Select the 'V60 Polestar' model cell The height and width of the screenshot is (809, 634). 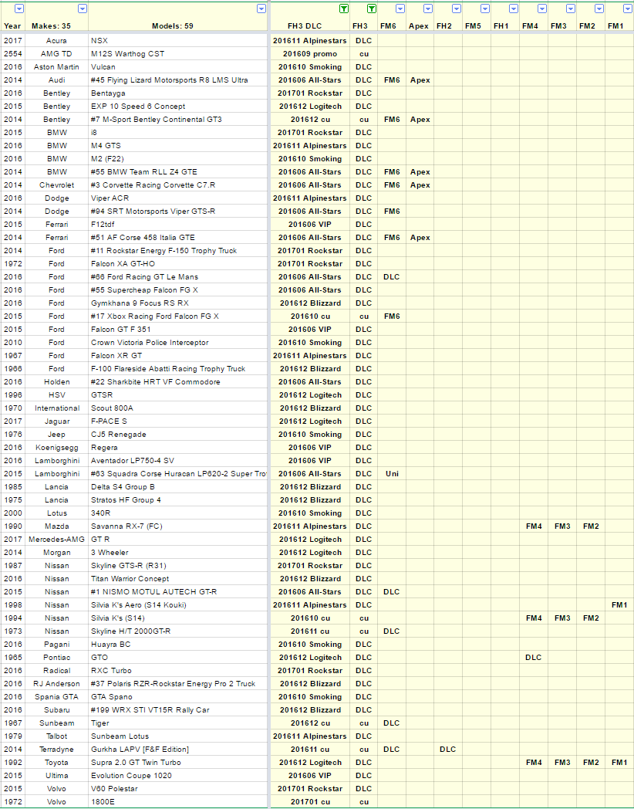click(178, 789)
